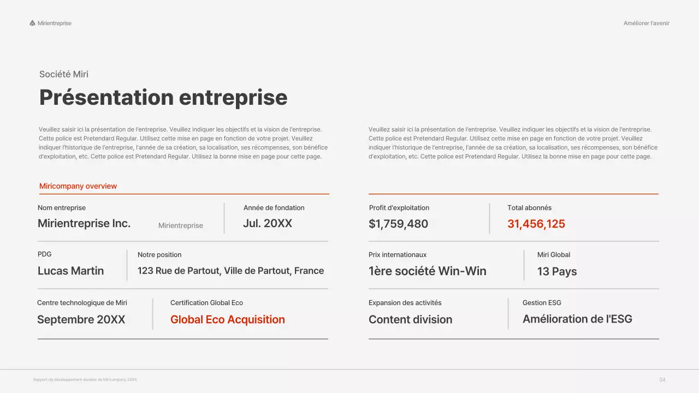Click the red Global Eco Acquisition text
The image size is (699, 393).
pyautogui.click(x=228, y=320)
